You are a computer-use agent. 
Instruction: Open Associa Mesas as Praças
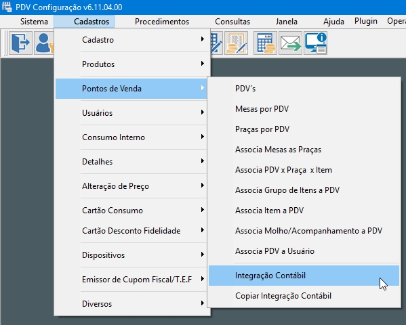coord(304,150)
